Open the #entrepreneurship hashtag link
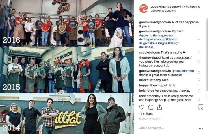The image size is (208, 134). pyautogui.click(x=152, y=39)
